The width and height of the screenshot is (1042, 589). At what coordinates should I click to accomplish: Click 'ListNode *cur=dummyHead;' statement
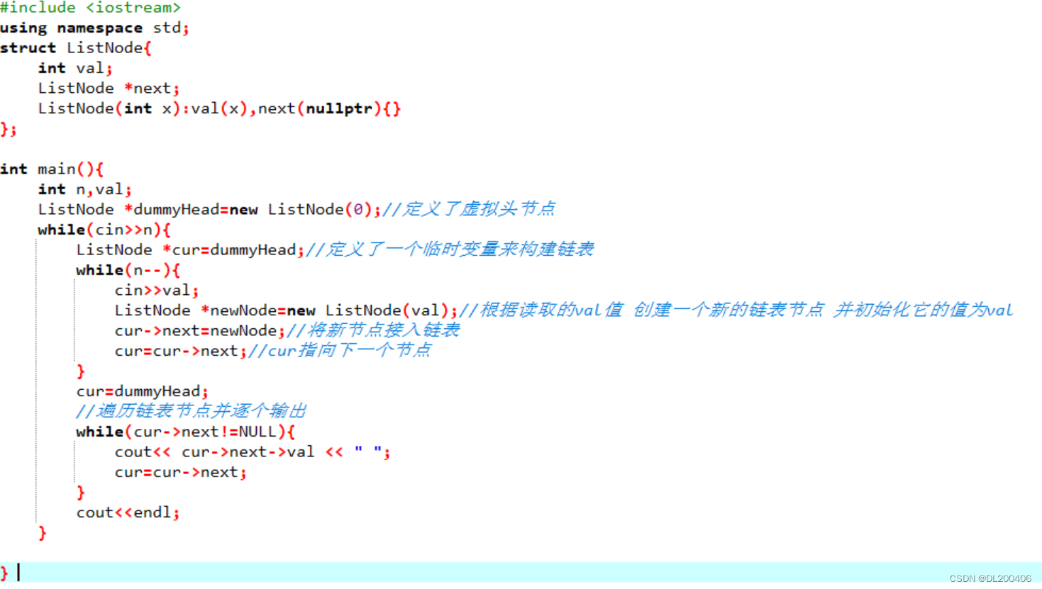[x=190, y=250]
